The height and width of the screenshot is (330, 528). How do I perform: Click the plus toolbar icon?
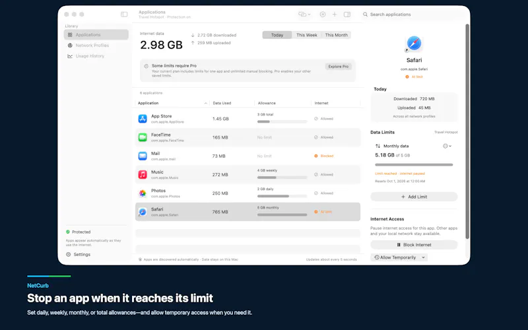click(x=335, y=14)
